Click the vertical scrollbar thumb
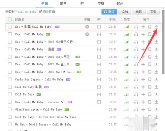The width and height of the screenshot is (165, 131). pyautogui.click(x=163, y=42)
